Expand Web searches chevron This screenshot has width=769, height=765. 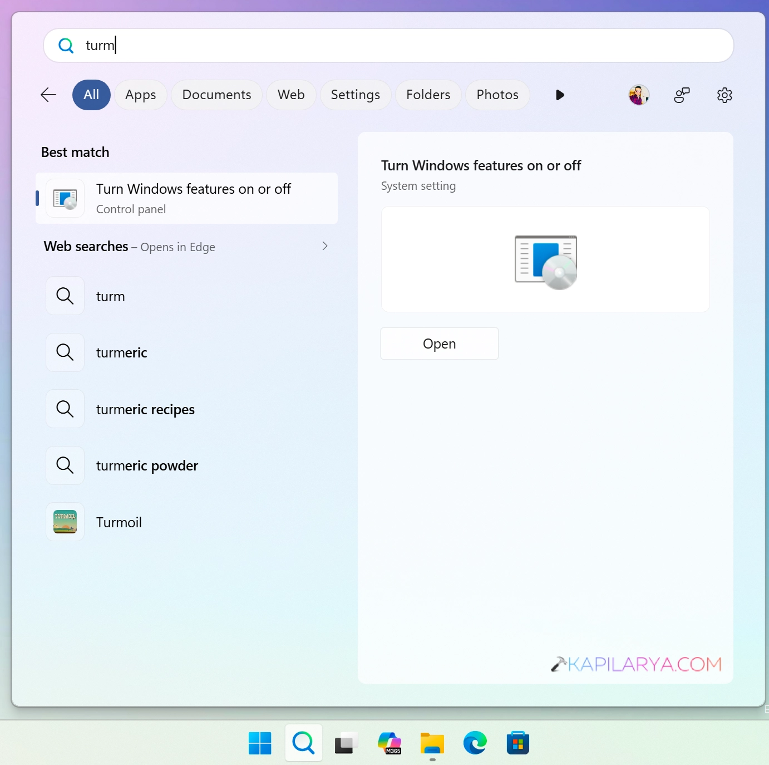click(x=325, y=246)
